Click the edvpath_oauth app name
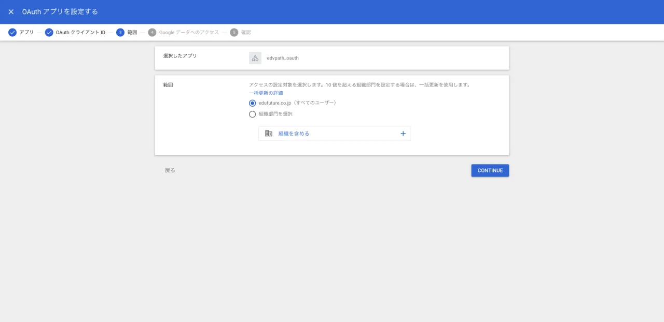This screenshot has height=322, width=664. point(283,58)
